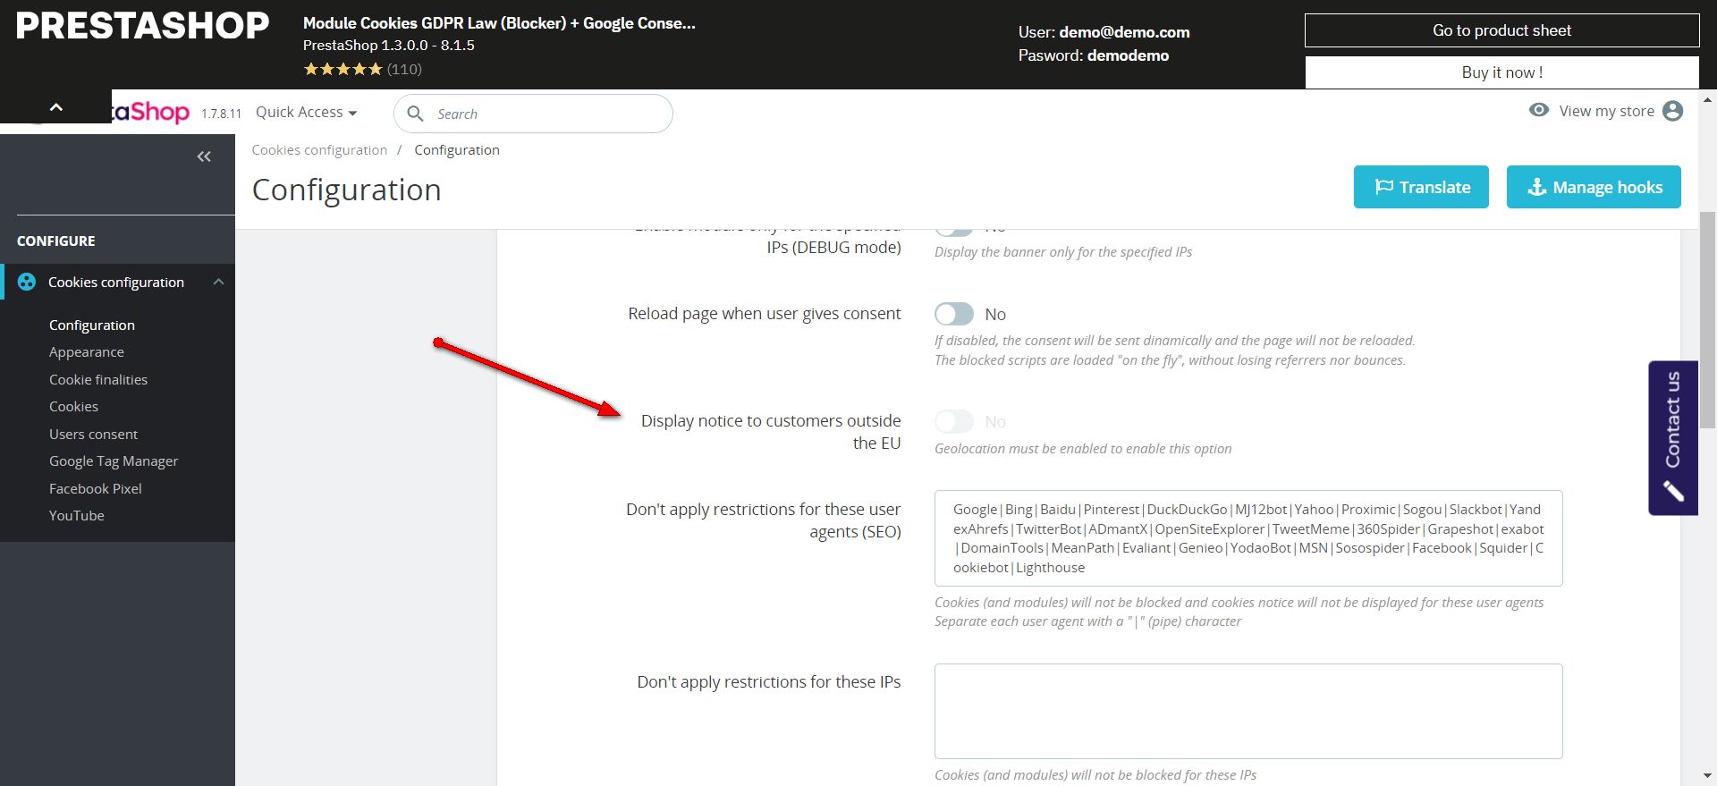1717x786 pixels.
Task: Click the PRESTASHOP header logo text
Action: click(142, 26)
